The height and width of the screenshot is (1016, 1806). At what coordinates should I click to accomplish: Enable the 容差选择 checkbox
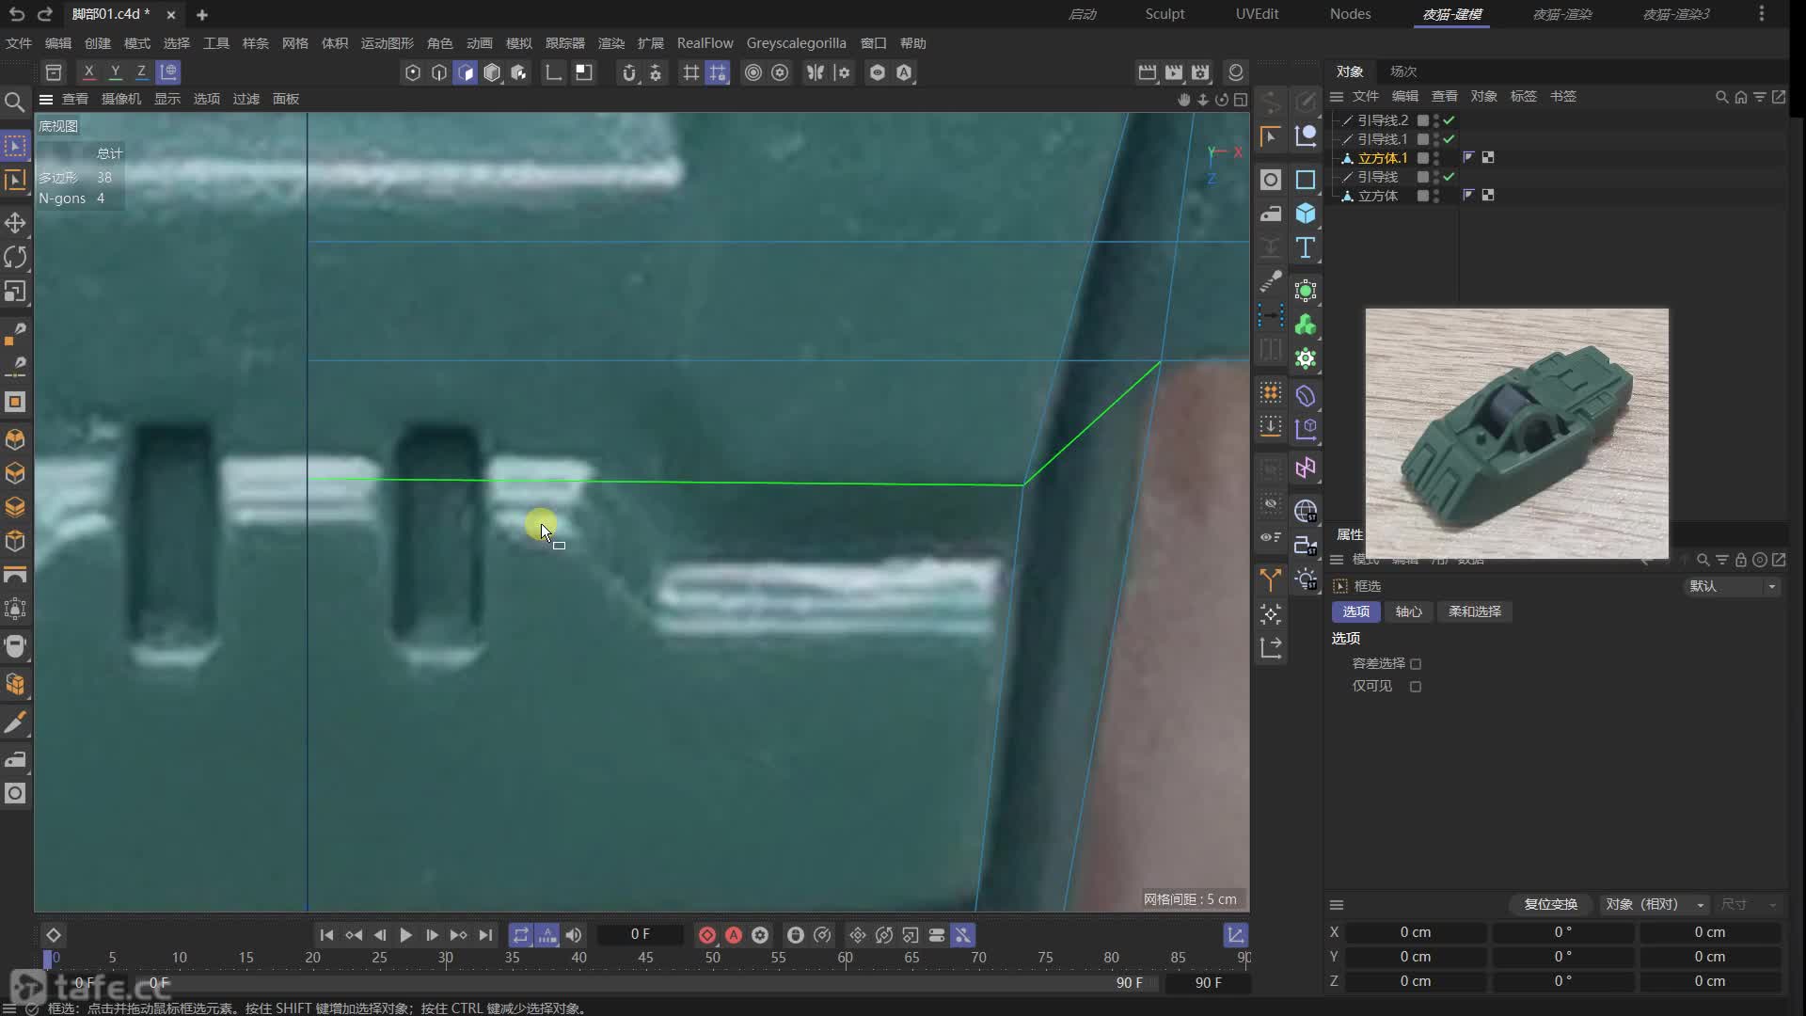1416,664
